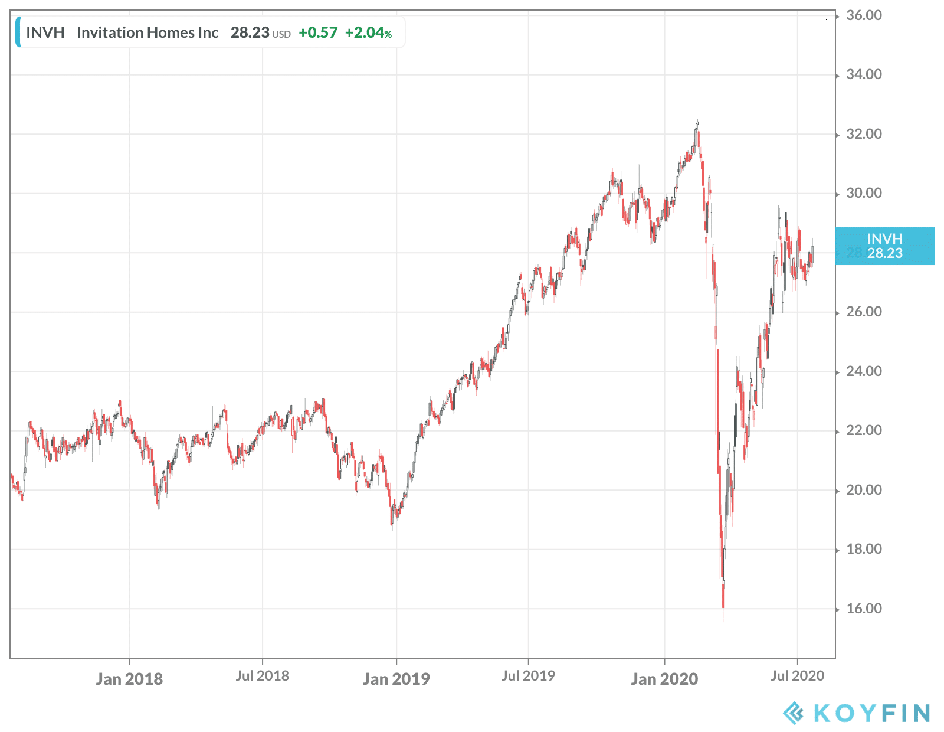The width and height of the screenshot is (944, 732).
Task: Click the +0.57 price change value
Action: coord(318,32)
